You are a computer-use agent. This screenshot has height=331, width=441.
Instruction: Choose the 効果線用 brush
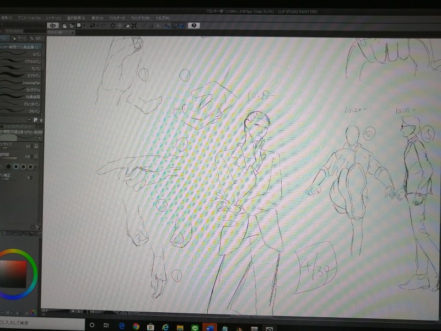[21, 97]
